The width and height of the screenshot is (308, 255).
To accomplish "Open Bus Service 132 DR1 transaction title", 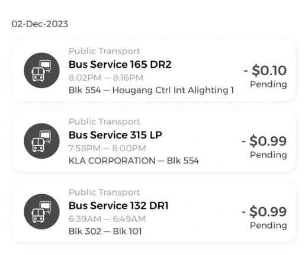I will click(118, 205).
